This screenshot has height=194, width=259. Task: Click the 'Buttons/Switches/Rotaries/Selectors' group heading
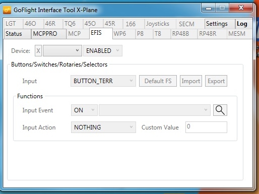tap(59, 64)
